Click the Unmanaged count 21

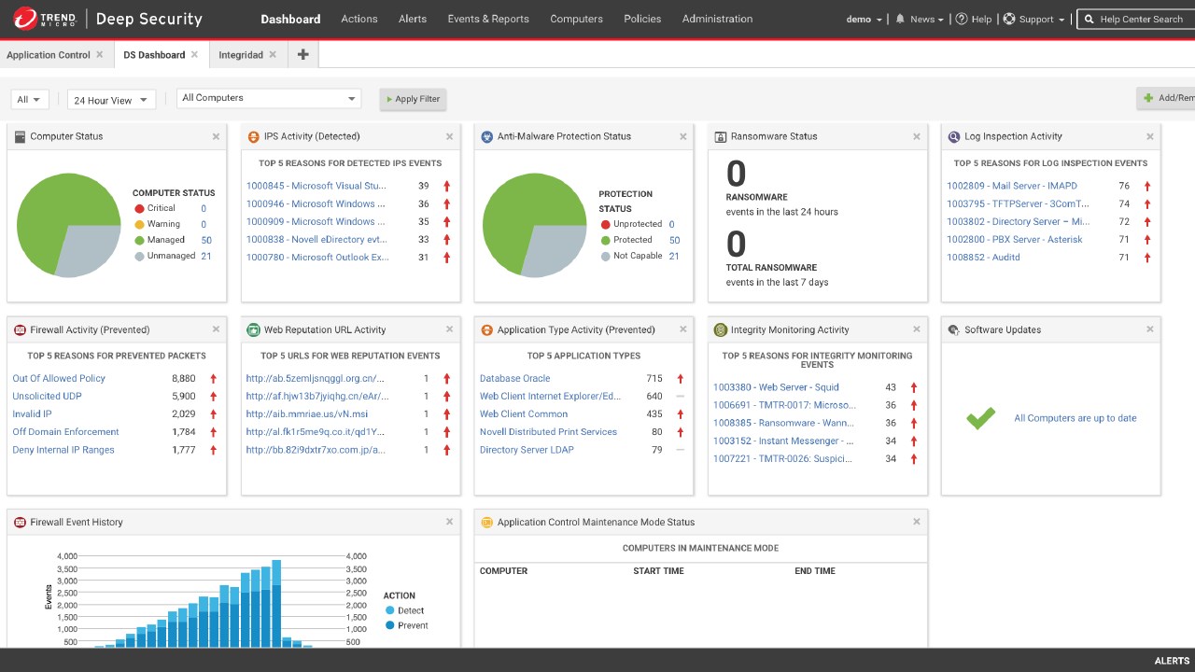206,256
